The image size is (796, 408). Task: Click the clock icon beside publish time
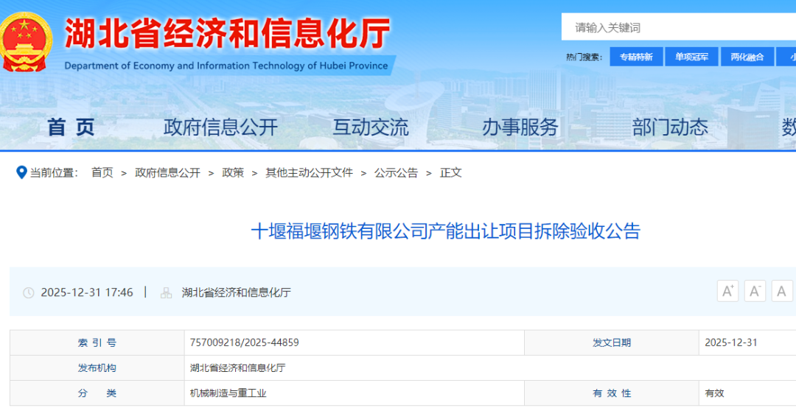click(29, 292)
